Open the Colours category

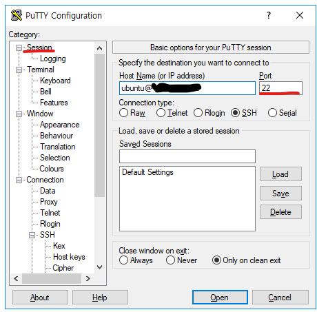point(52,169)
